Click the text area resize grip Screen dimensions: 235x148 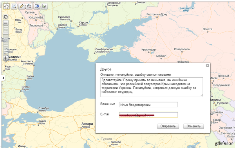(x=202, y=95)
